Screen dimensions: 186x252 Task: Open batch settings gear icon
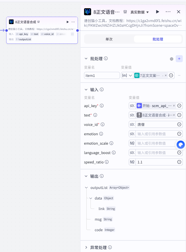(x=172, y=59)
